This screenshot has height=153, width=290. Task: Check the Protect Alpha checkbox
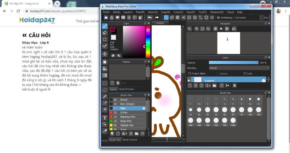[x=189, y=73]
